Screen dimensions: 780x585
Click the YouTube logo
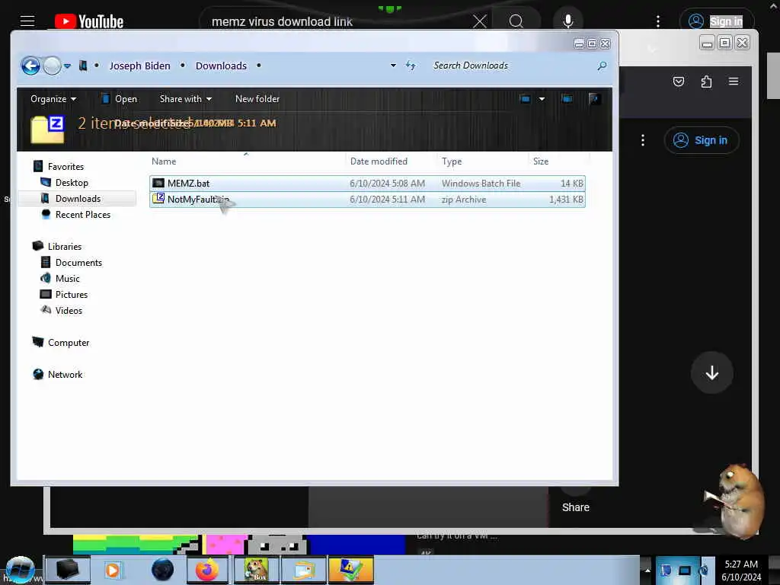pos(89,21)
